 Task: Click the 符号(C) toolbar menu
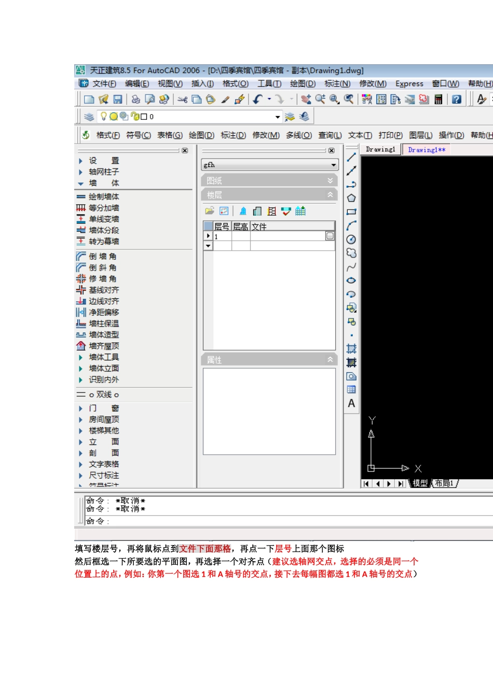[x=139, y=135]
